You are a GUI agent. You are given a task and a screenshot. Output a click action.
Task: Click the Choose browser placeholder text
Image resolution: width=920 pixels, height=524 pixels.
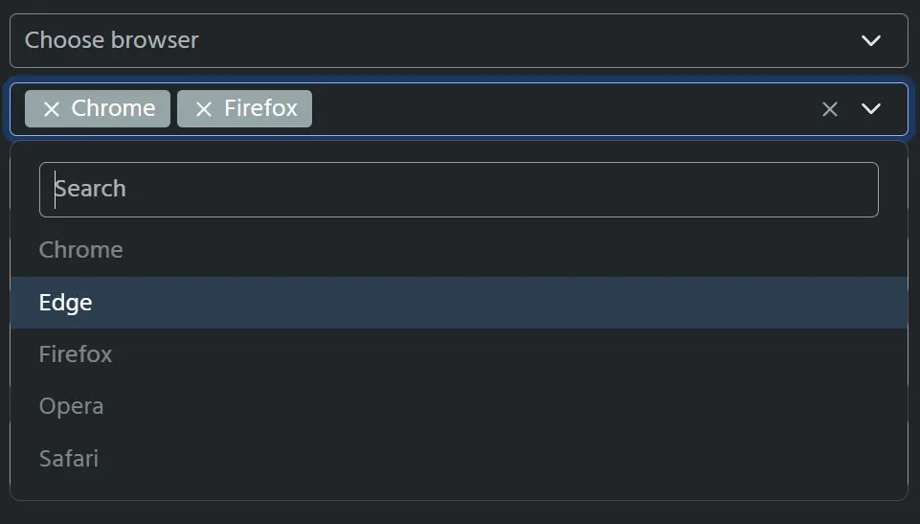111,40
